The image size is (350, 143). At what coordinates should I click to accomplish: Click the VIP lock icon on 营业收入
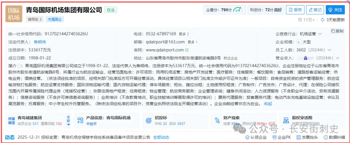[306, 58]
